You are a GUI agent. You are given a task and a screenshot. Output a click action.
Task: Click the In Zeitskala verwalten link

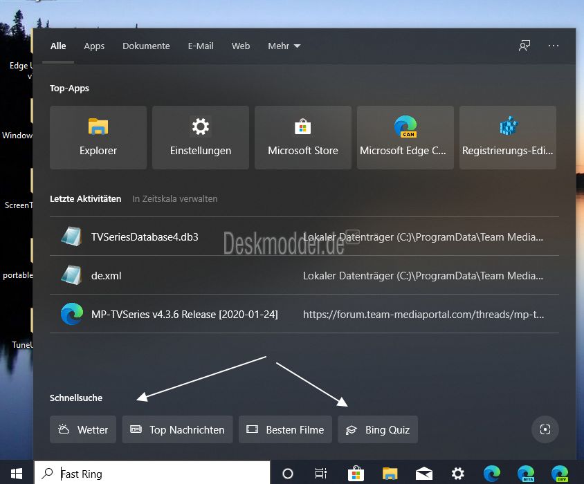(174, 199)
